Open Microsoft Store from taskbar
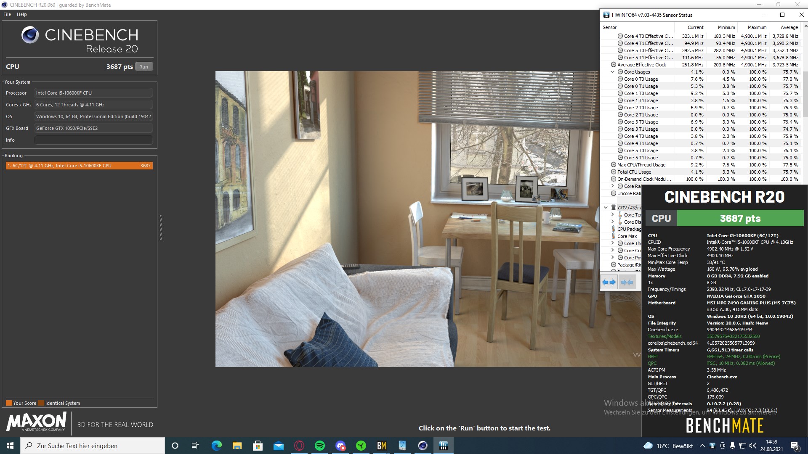Viewport: 808px width, 454px height. [x=258, y=446]
